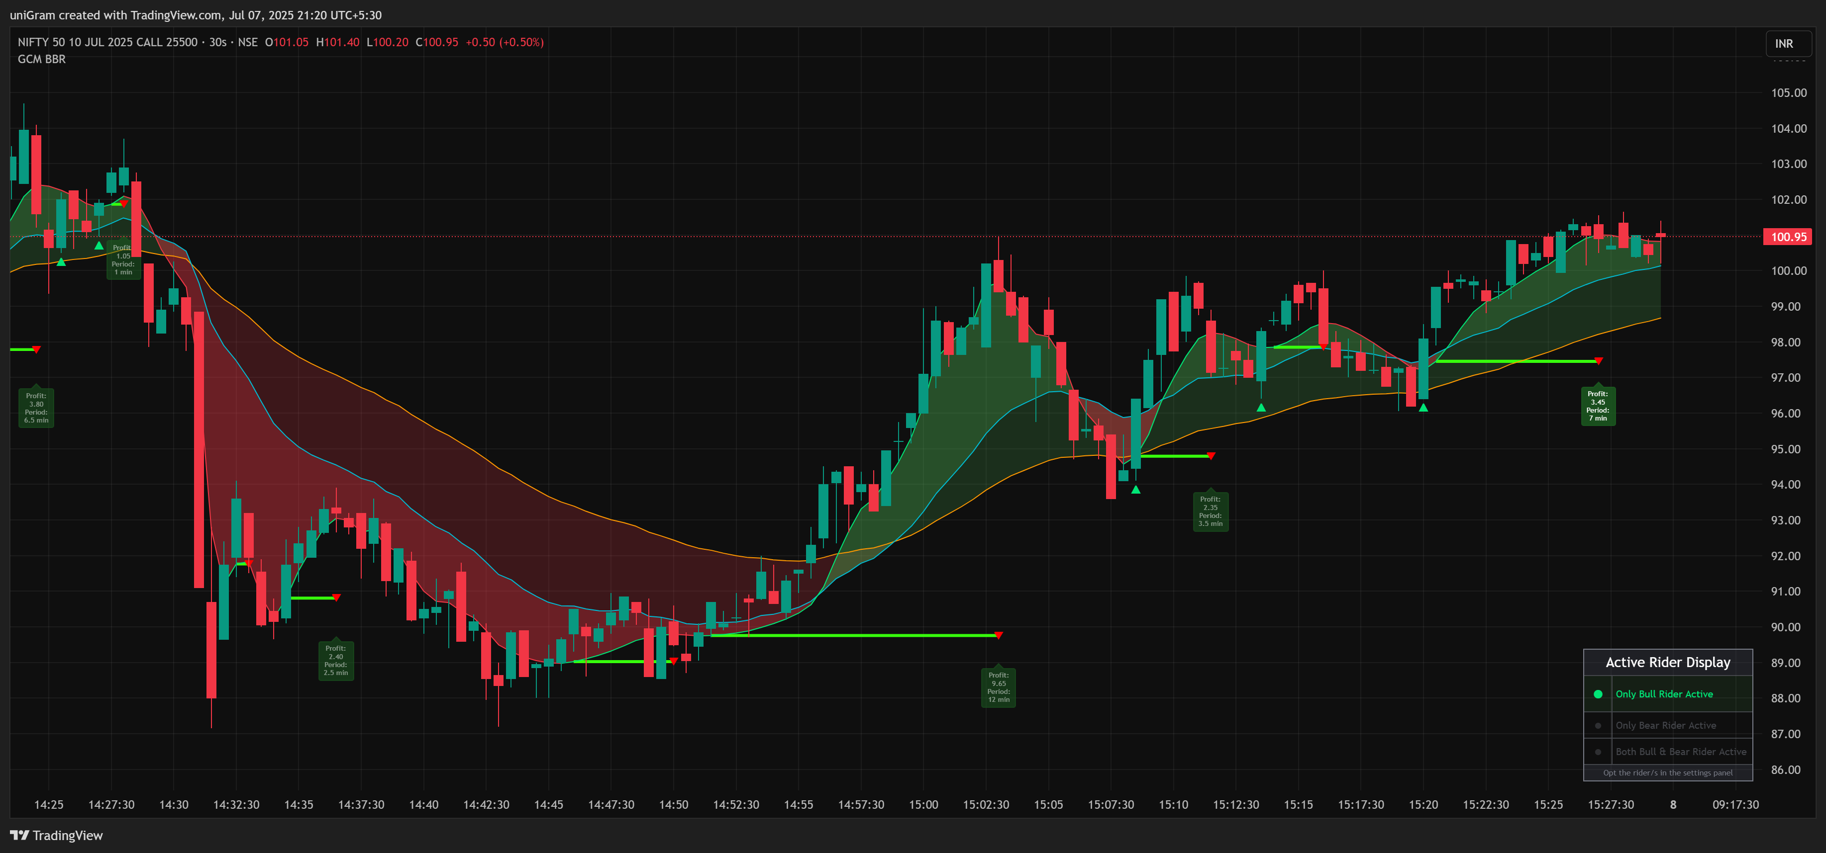Click the 100.00 price scale label
The width and height of the screenshot is (1826, 853).
coord(1788,270)
